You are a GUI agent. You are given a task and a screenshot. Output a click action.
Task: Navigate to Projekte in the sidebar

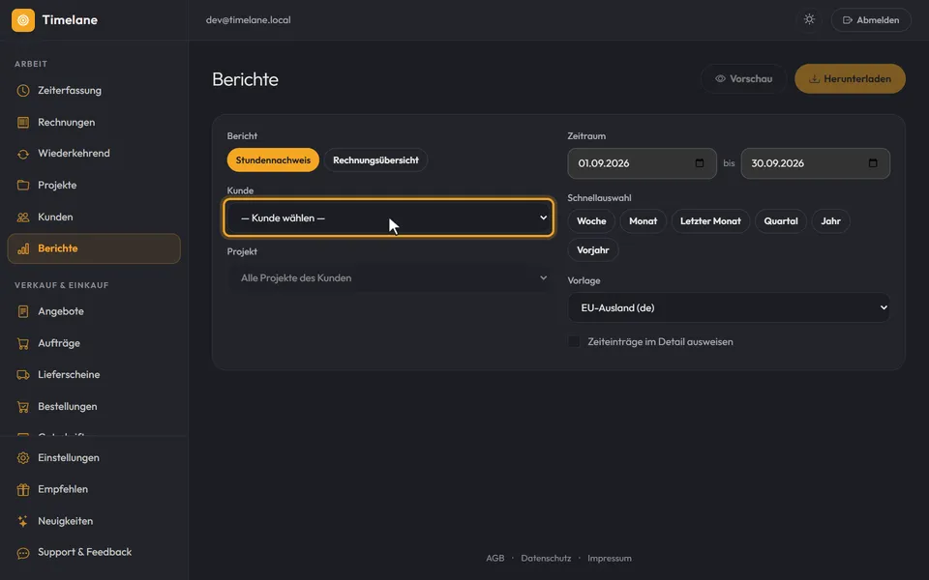point(94,186)
